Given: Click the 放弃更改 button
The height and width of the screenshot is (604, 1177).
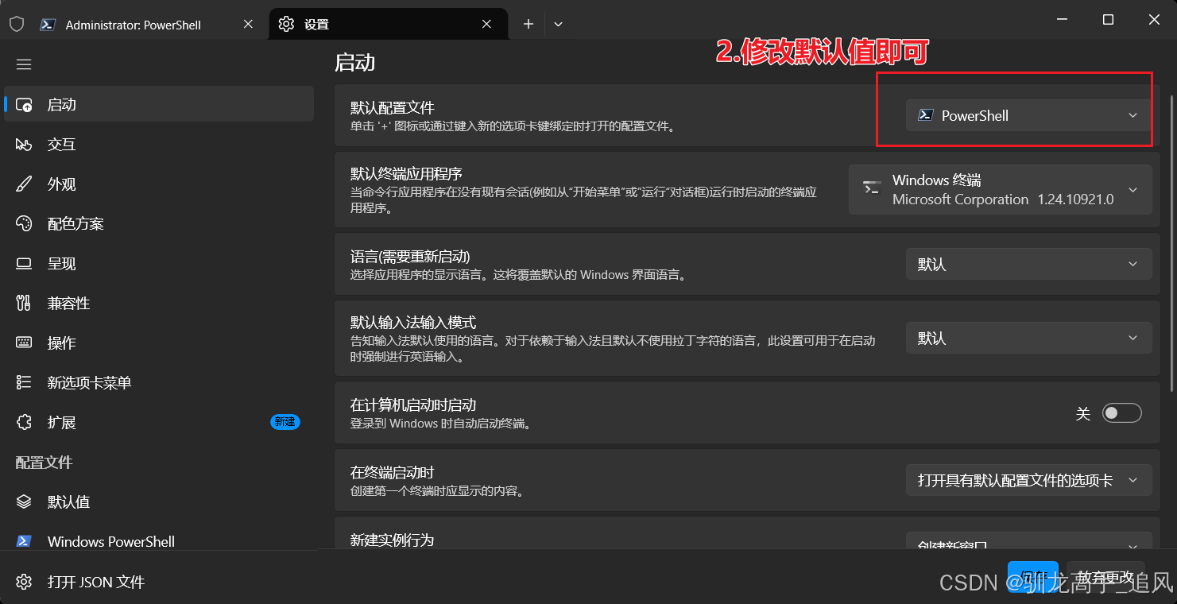Looking at the screenshot, I should 1105,577.
